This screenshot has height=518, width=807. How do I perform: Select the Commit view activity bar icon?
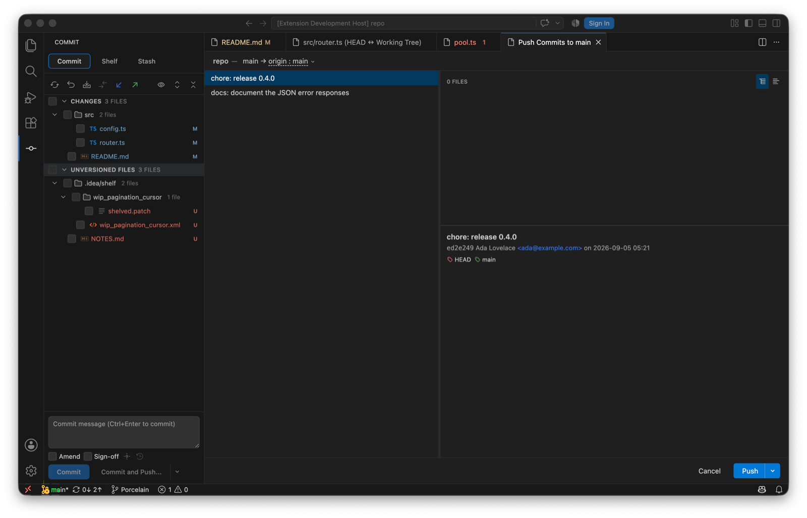click(31, 148)
